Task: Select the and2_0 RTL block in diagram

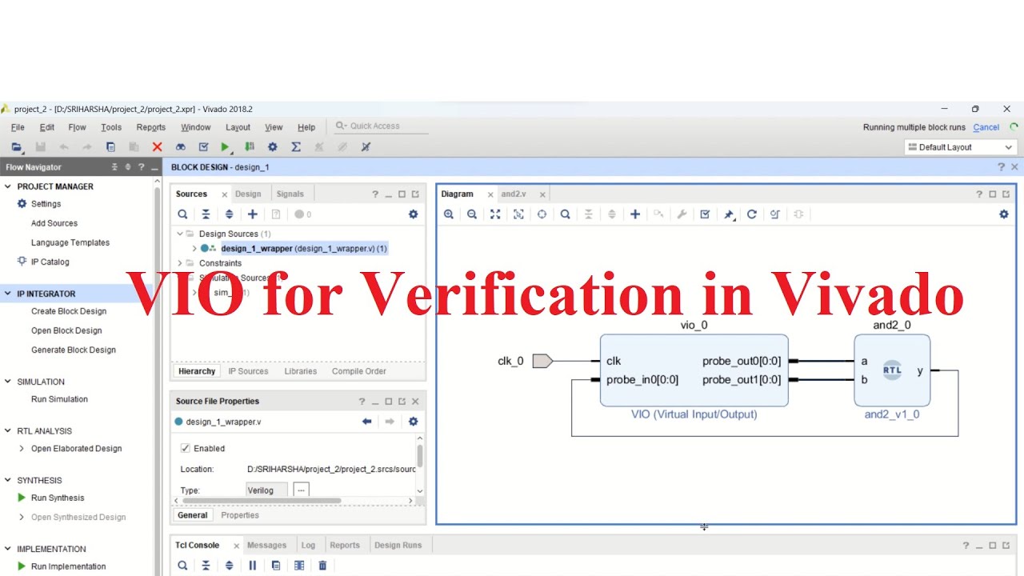Action: click(x=892, y=370)
